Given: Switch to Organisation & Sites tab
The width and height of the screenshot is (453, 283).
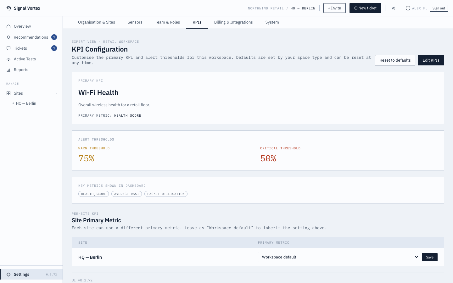Looking at the screenshot, I should pos(97,22).
